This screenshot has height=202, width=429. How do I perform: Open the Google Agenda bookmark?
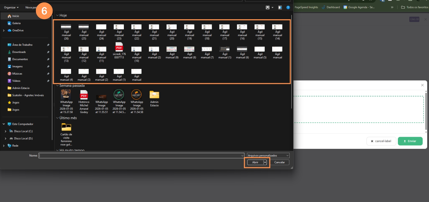click(359, 7)
